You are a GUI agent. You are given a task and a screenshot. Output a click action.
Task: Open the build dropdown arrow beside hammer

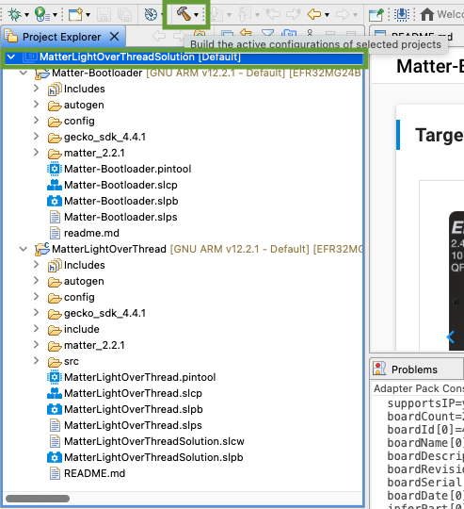[x=197, y=15]
